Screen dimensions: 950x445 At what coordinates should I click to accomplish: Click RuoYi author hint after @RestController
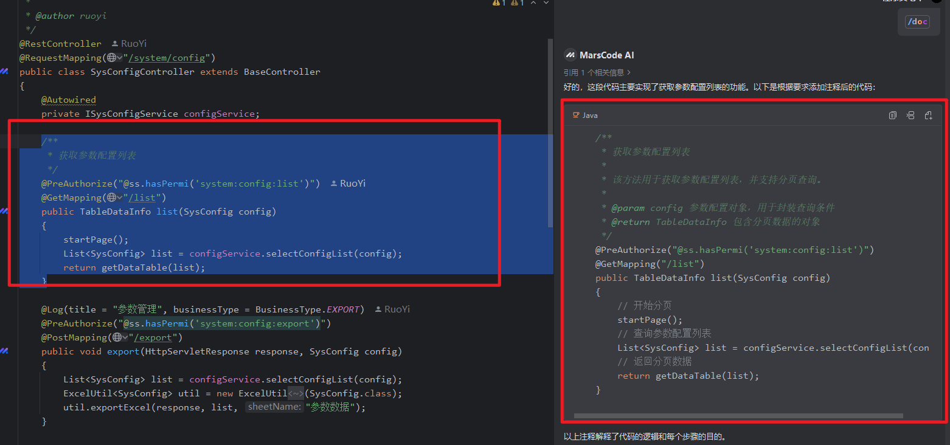(x=129, y=44)
